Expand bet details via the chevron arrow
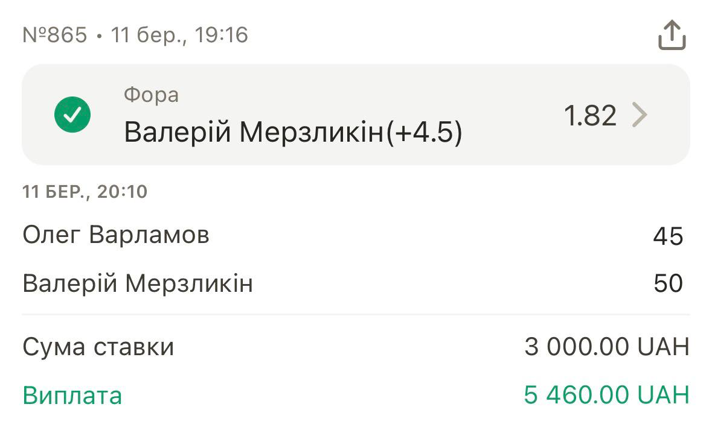The width and height of the screenshot is (712, 442). click(x=640, y=115)
